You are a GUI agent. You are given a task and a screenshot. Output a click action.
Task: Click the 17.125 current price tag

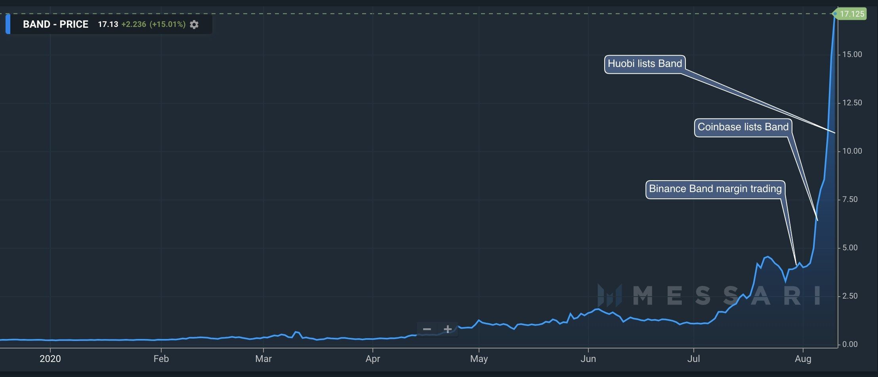851,14
